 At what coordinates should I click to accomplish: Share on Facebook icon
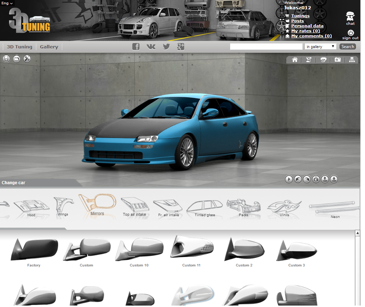pyautogui.click(x=136, y=47)
